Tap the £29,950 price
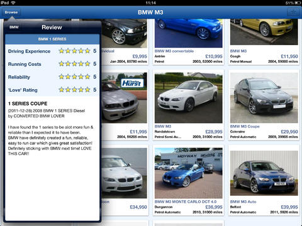302x226 pixels. [289, 132]
